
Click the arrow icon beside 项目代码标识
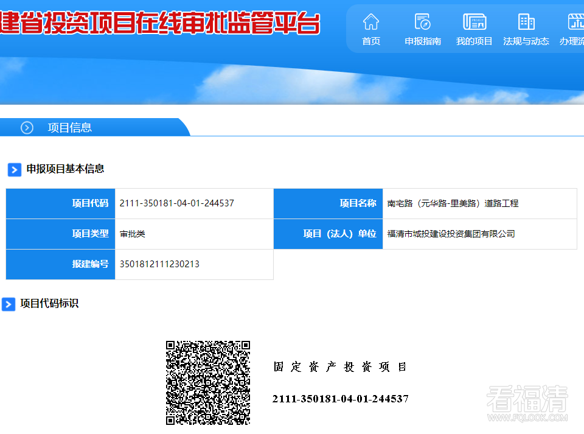[x=9, y=304]
